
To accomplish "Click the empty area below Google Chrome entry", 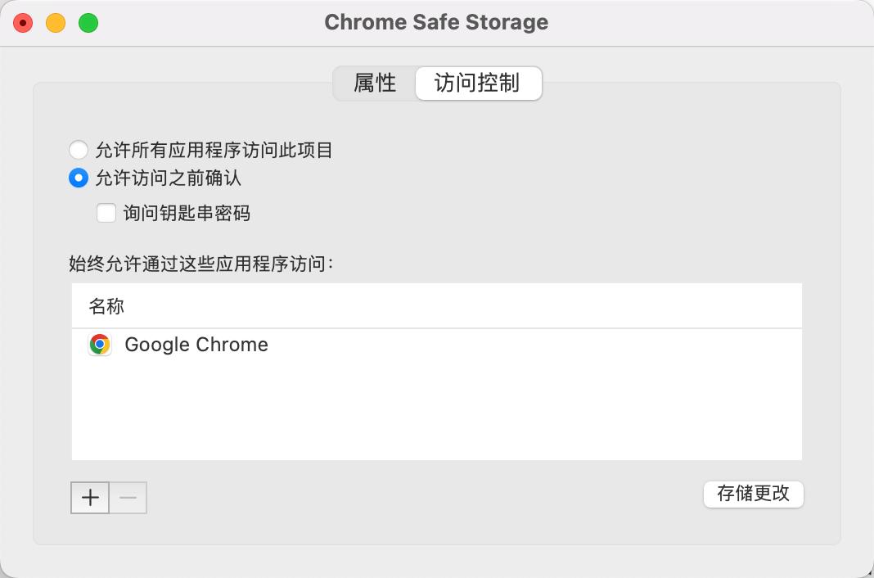I will (x=437, y=409).
